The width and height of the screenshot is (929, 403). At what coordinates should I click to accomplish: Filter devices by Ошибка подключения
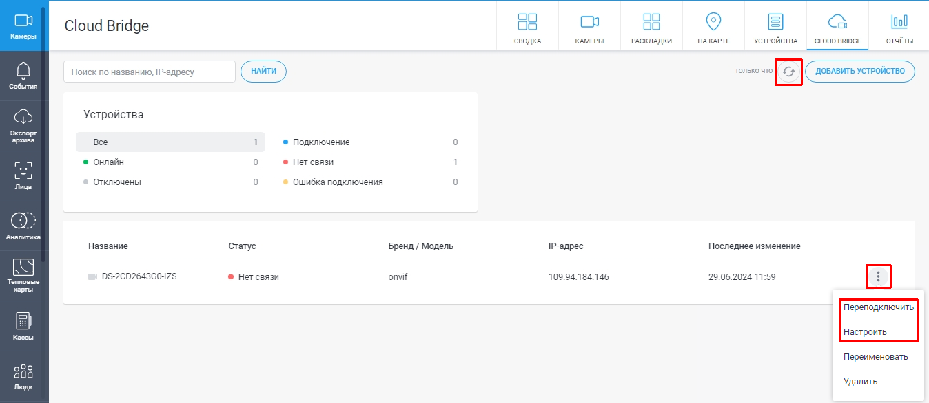point(370,182)
